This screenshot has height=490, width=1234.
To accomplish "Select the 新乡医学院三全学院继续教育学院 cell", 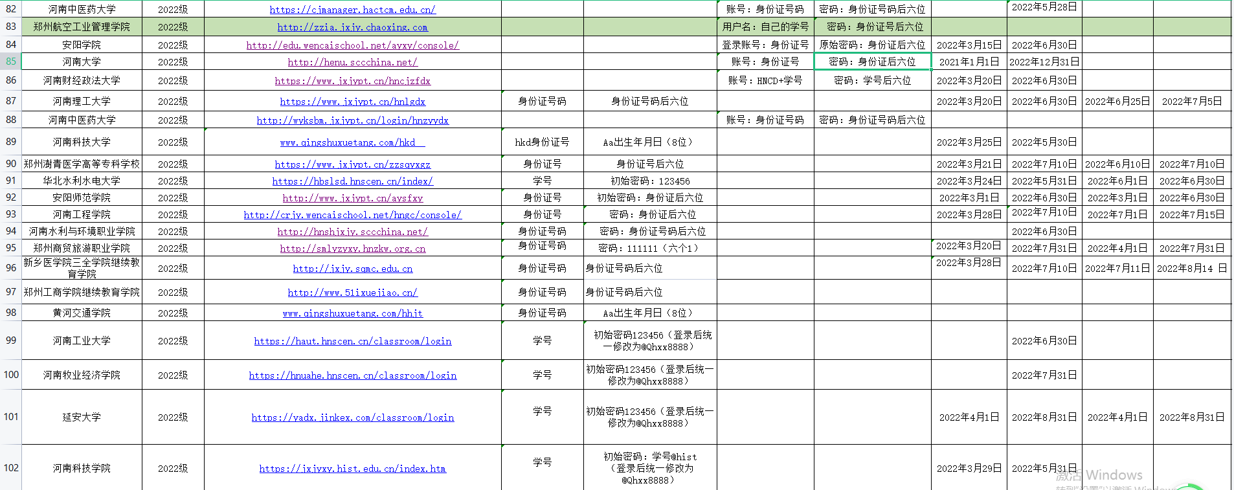I will (x=82, y=268).
